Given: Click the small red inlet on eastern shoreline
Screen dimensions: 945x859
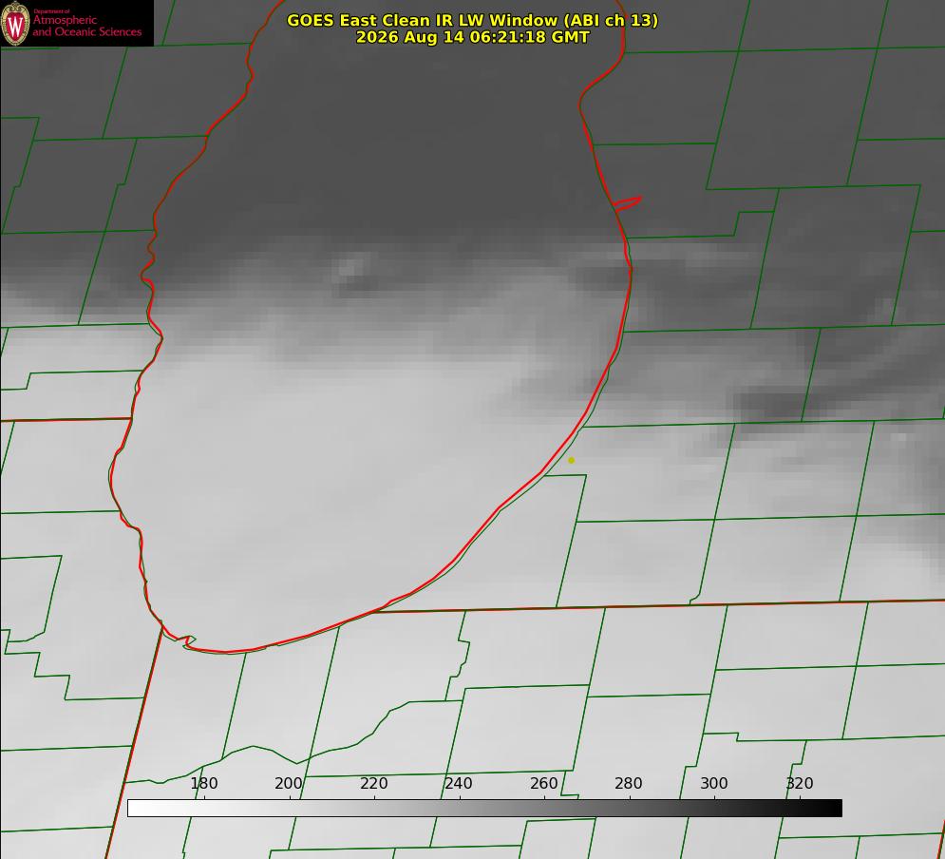Looking at the screenshot, I should point(627,203).
